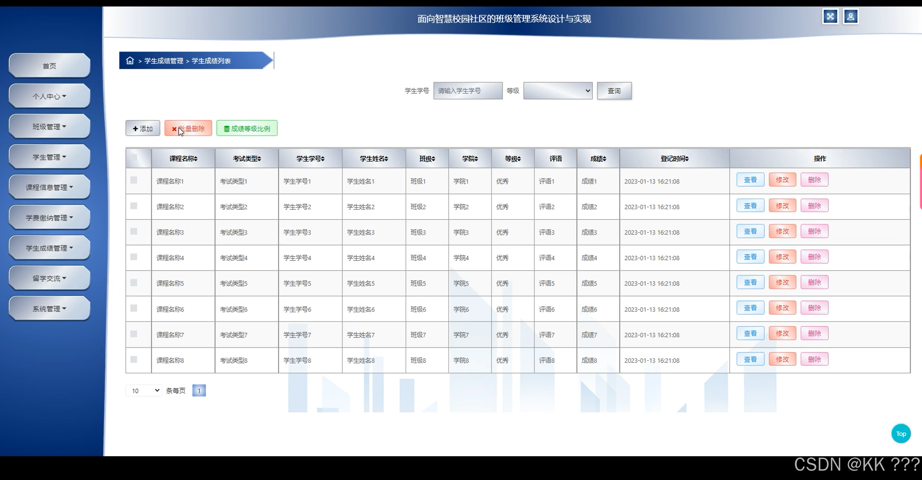Click the 查询 search button
The width and height of the screenshot is (922, 480).
click(614, 91)
